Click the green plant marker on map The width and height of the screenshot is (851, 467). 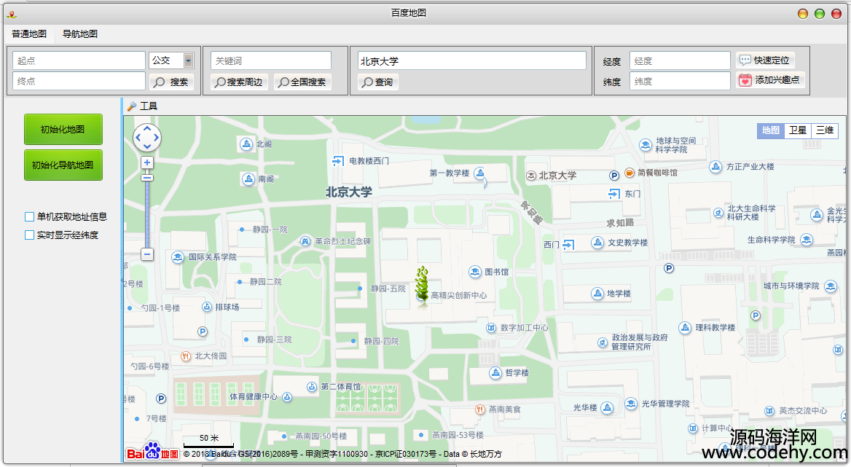[422, 286]
